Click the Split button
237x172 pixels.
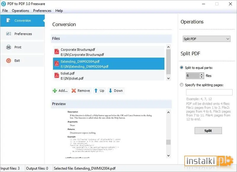tap(208, 130)
